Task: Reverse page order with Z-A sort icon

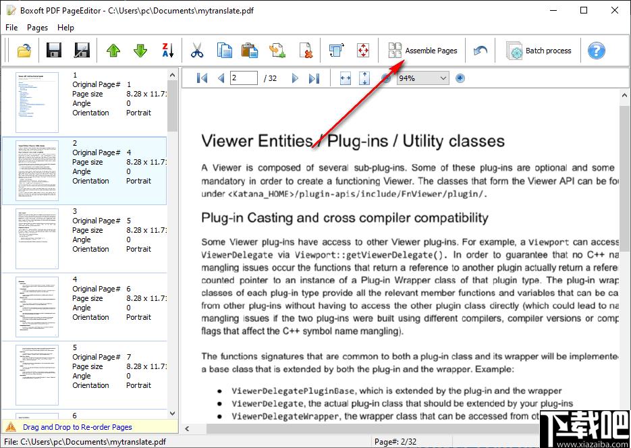Action: click(x=167, y=51)
